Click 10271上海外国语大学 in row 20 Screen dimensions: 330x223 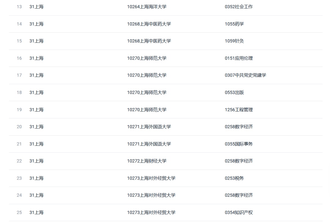[149, 127]
